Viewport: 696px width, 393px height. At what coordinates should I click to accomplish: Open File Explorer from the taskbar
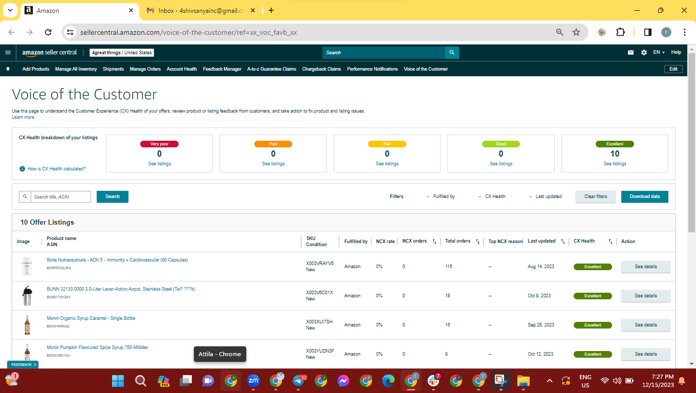(523, 380)
